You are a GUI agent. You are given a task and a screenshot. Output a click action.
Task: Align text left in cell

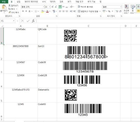click(x=60, y=11)
